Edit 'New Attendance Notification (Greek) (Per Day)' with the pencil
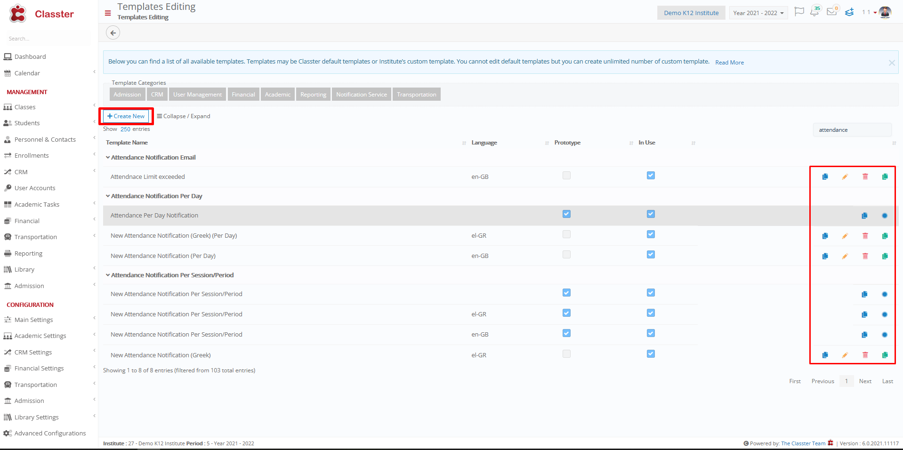 (x=845, y=236)
